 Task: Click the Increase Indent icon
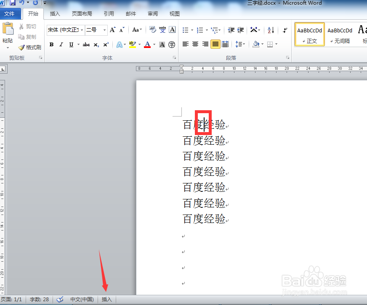tap(240, 30)
